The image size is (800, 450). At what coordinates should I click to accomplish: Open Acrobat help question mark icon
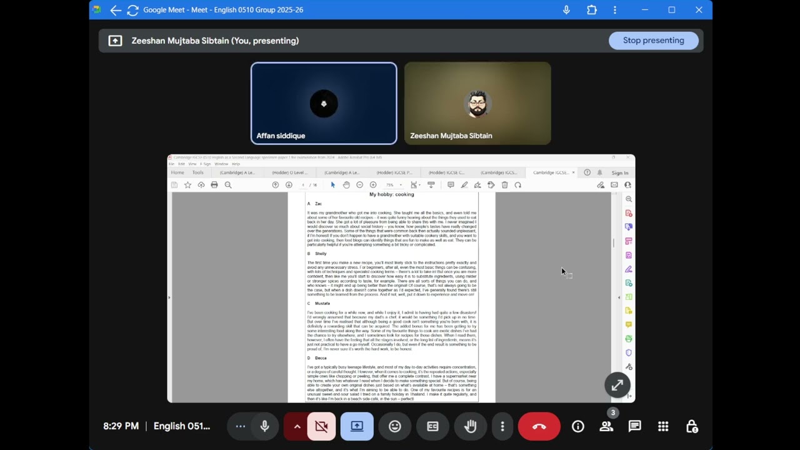(x=587, y=172)
